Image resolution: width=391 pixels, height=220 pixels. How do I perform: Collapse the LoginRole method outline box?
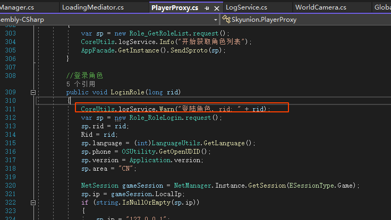(33, 92)
